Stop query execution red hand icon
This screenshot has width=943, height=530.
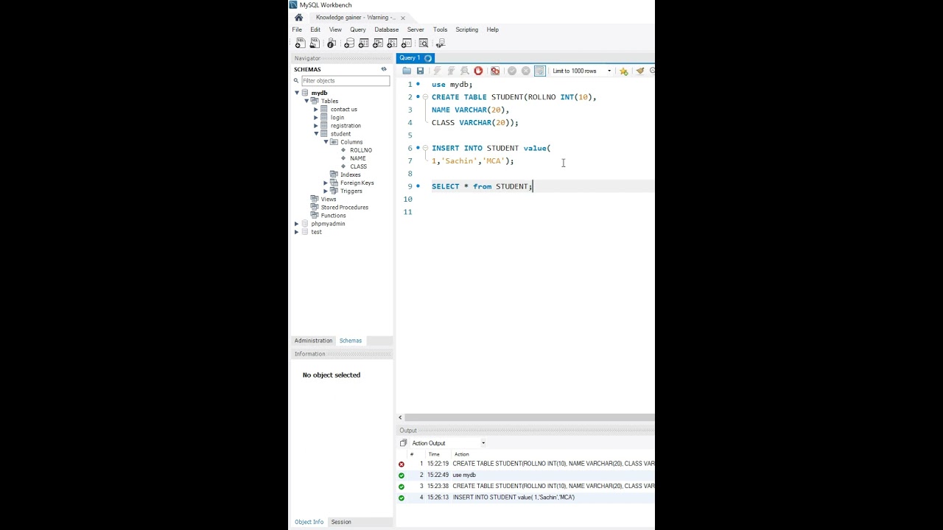click(x=478, y=71)
